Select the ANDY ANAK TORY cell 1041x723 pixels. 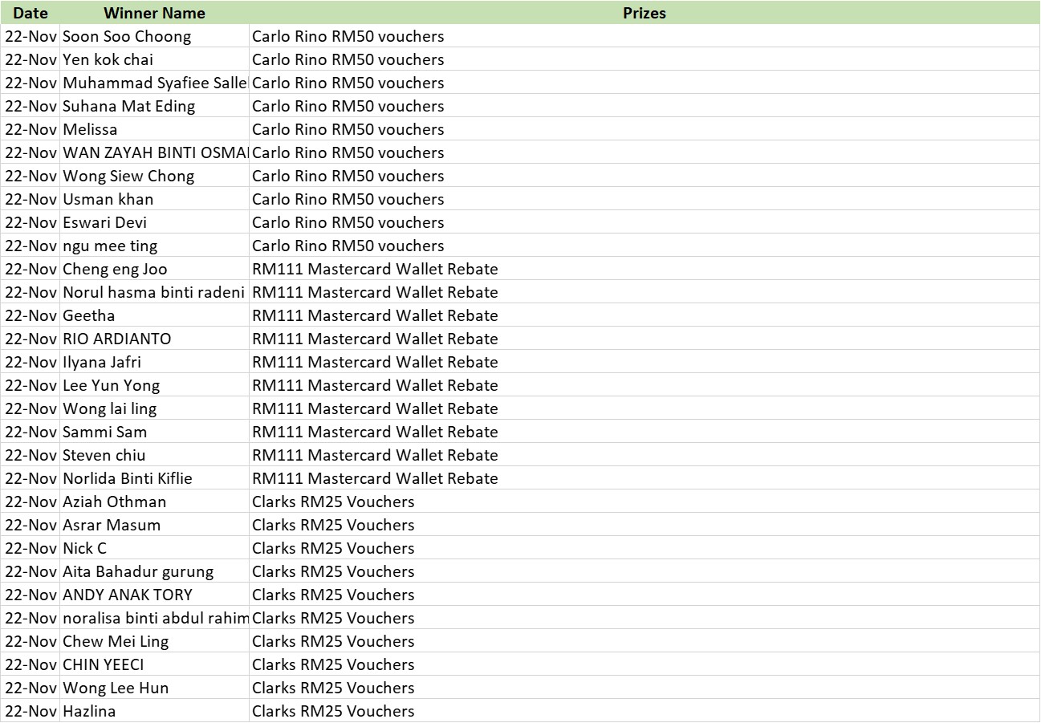tap(128, 595)
